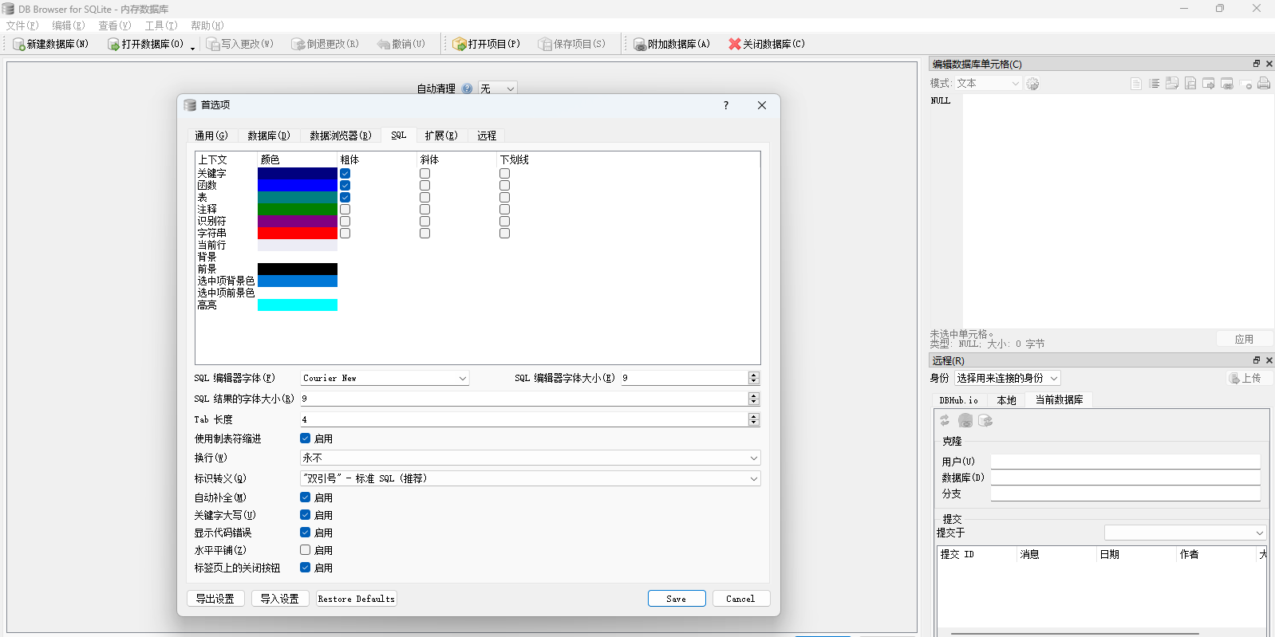
Task: Toggle 显示代码错误 checkbox
Action: 306,533
